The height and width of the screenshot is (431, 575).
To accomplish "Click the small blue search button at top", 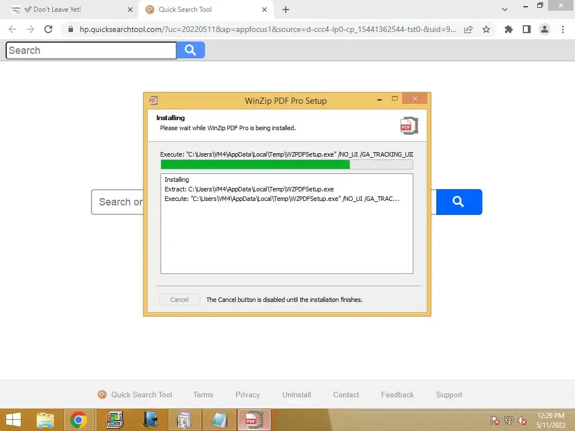I will pyautogui.click(x=190, y=50).
